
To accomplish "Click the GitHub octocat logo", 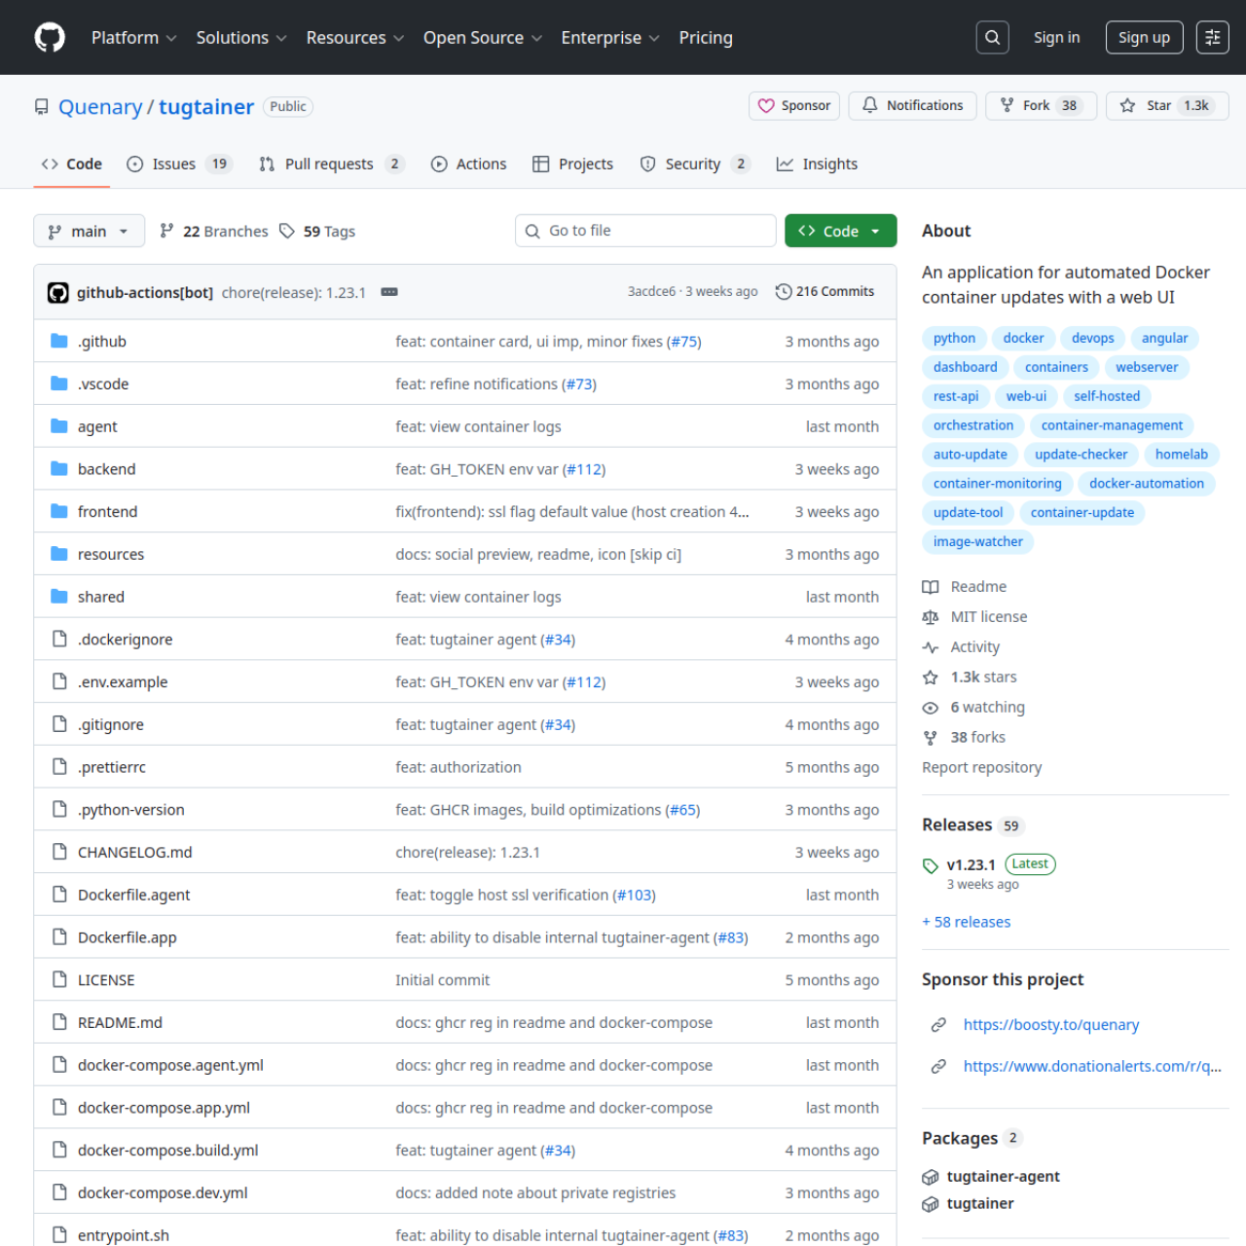I will click(49, 37).
